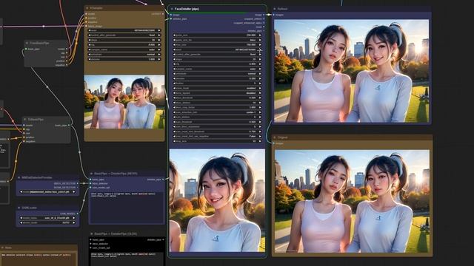Screen dimensions: 474x266
Task: Click the images input socket on Refined node
Action: point(274,15)
